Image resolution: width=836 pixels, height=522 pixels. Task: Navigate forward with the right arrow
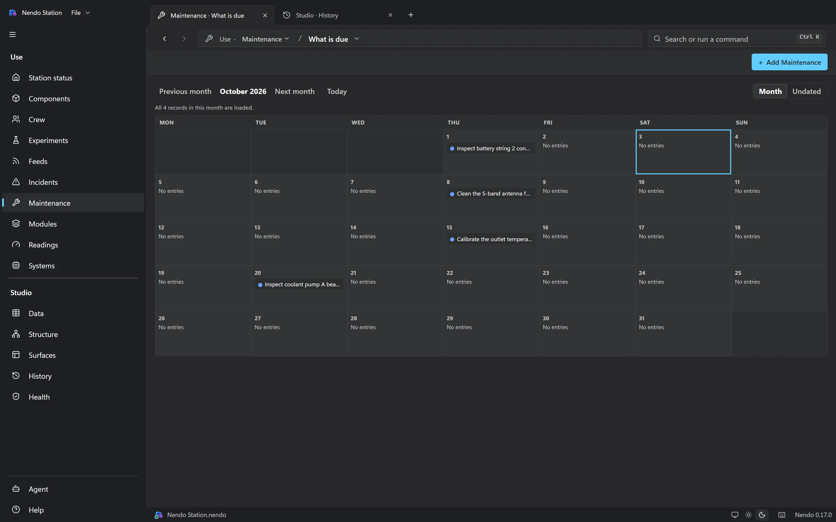pos(184,39)
